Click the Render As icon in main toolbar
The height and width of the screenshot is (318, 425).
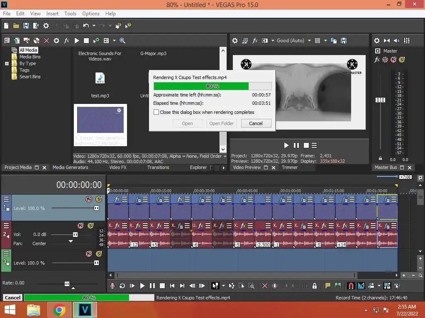point(36,26)
